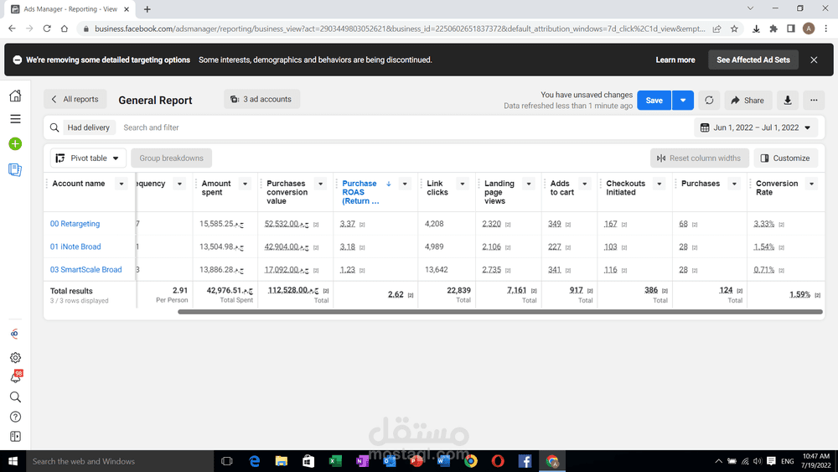Expand Account name column menu
Screen dimensions: 838x472
pos(122,184)
